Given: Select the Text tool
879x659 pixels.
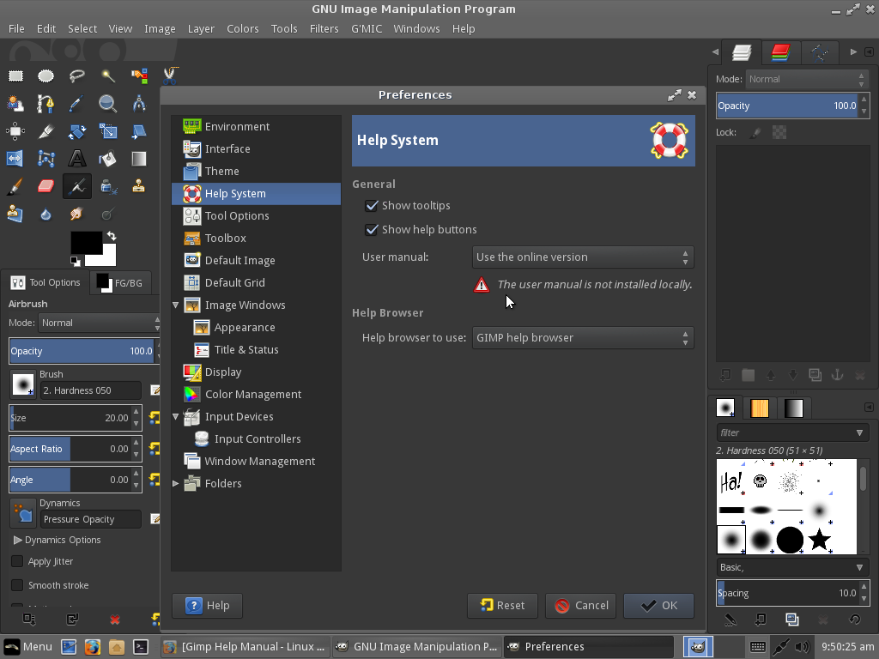Looking at the screenshot, I should pos(76,159).
